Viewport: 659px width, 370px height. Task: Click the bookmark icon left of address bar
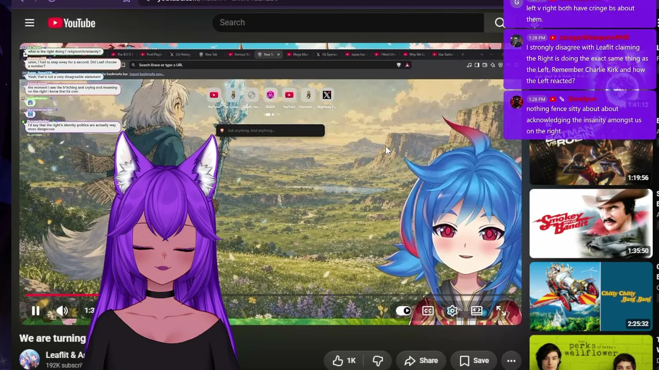tap(123, 65)
